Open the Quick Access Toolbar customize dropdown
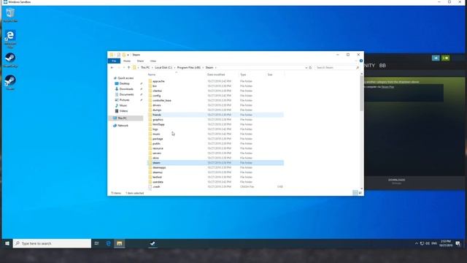The width and height of the screenshot is (467, 263). [x=128, y=55]
